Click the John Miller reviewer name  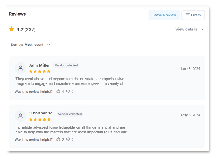click(40, 65)
